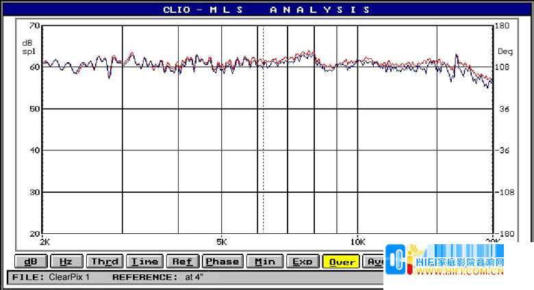The image size is (534, 290).
Task: Click the Ref reference button
Action: pos(182,261)
